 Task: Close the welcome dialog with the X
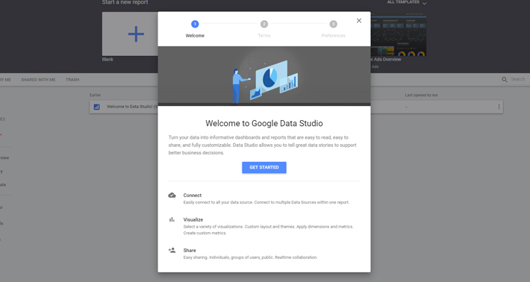359,21
